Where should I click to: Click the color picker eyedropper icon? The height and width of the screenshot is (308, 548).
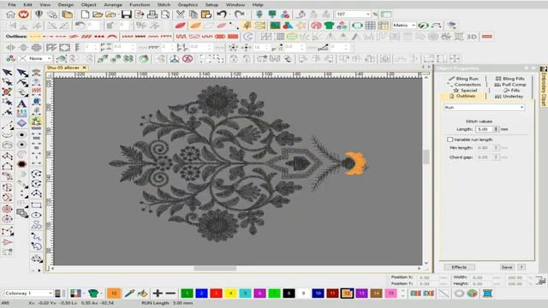[x=129, y=293]
